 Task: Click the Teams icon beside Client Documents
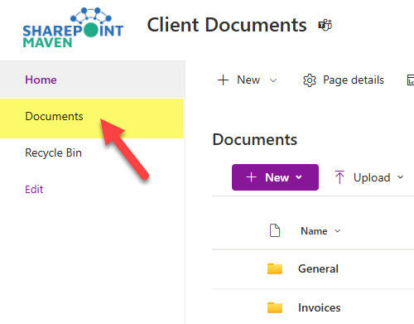[x=325, y=25]
